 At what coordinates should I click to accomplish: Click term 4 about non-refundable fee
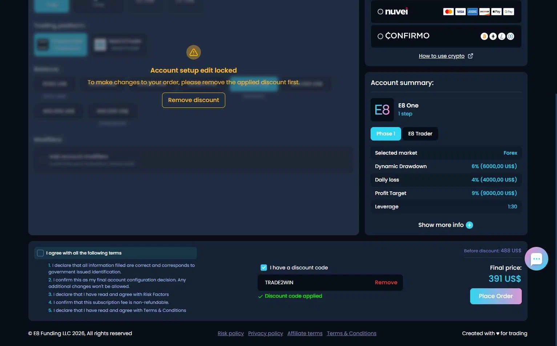(109, 302)
